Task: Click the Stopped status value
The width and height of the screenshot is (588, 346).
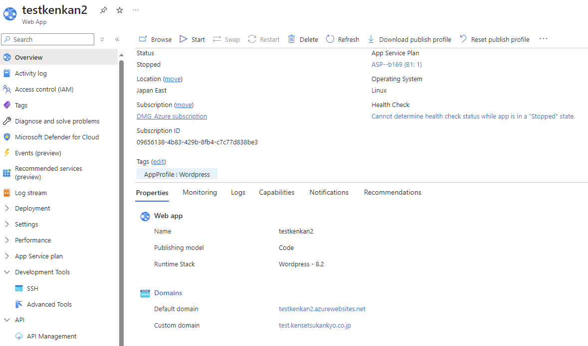Action: (149, 64)
